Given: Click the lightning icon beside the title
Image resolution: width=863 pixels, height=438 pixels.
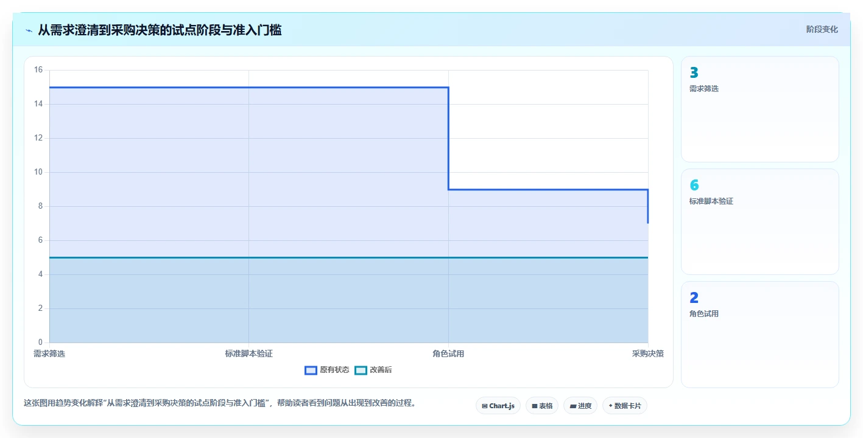Looking at the screenshot, I should pos(29,30).
